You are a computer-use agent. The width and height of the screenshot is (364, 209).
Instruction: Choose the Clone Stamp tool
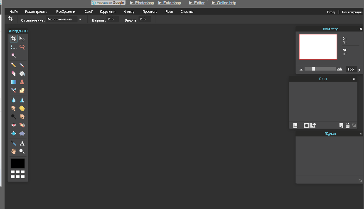[22, 82]
